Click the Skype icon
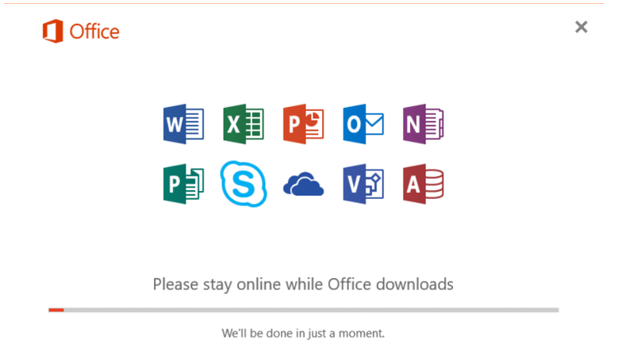626x359 pixels. point(244,184)
